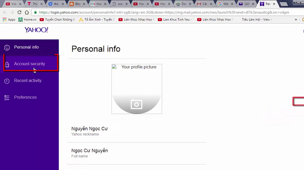This screenshot has height=170, width=304.
Task: Click the 'Full name' label
Action: tap(79, 156)
